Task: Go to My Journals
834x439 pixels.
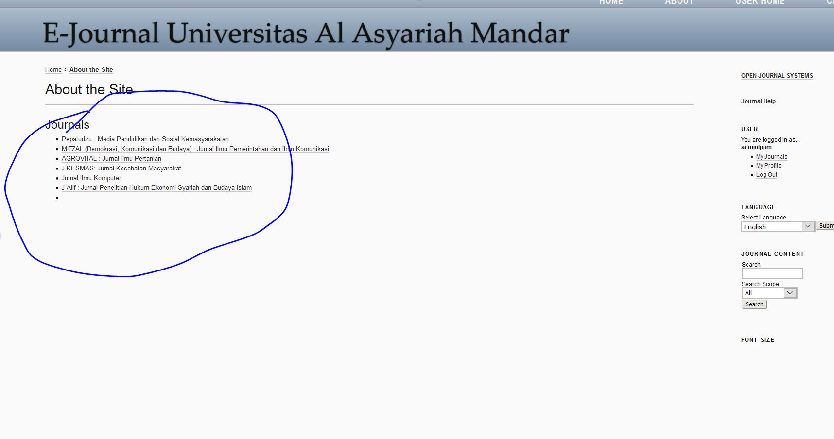Action: (x=771, y=157)
